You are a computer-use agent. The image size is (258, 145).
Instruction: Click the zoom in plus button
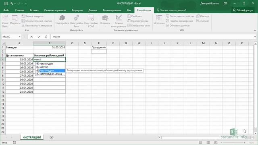pyautogui.click(x=245, y=143)
